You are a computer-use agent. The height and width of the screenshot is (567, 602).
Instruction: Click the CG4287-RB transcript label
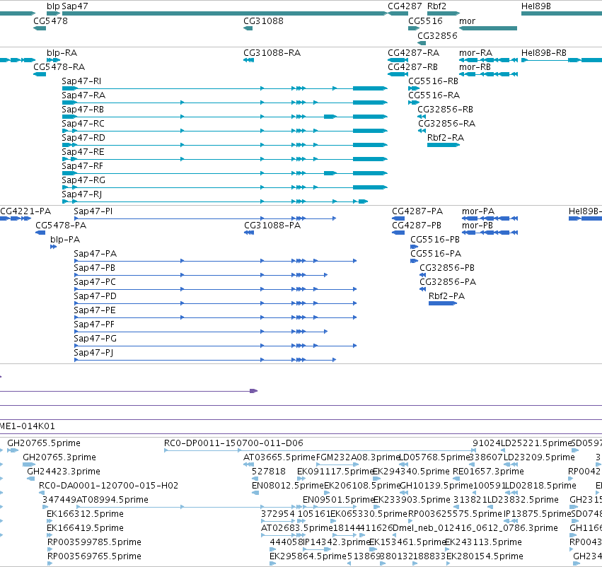click(x=412, y=66)
